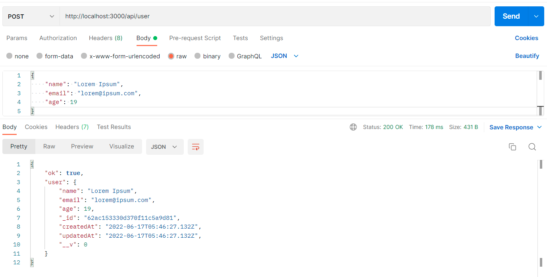Open Cookies in the top right
This screenshot has height=277, width=547.
526,38
